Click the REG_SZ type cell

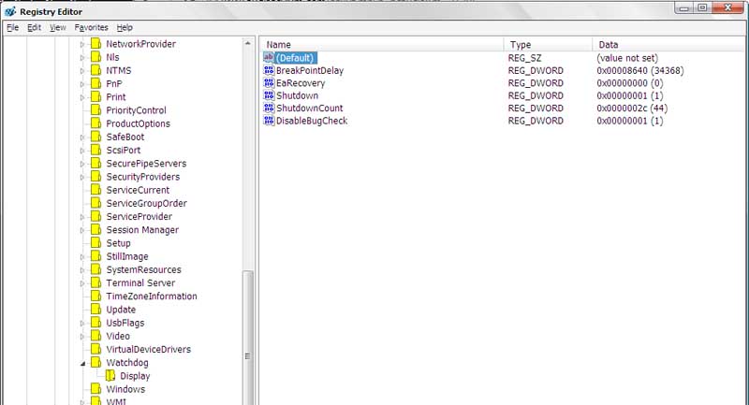524,58
